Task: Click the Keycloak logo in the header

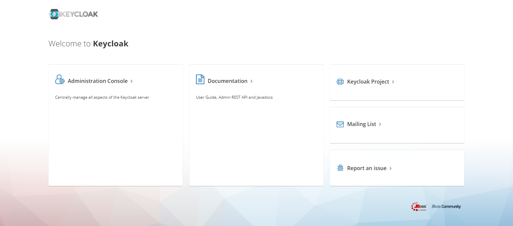Action: pyautogui.click(x=74, y=14)
